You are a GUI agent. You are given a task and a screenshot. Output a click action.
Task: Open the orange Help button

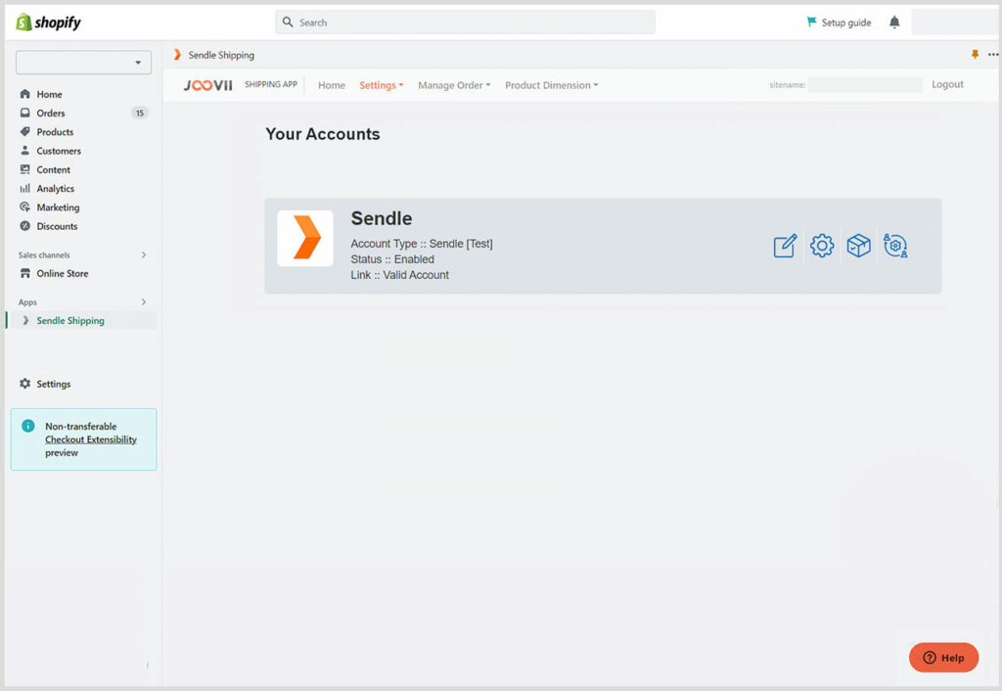point(943,657)
